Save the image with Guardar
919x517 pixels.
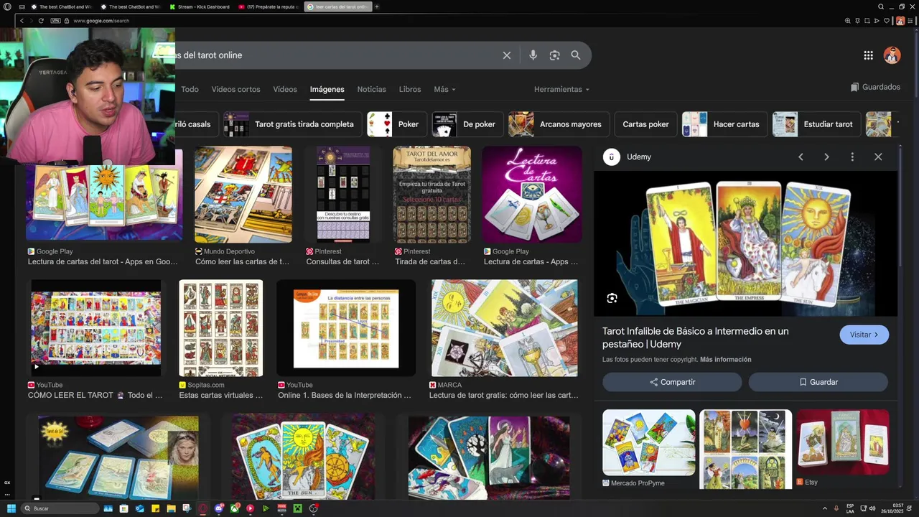click(818, 382)
